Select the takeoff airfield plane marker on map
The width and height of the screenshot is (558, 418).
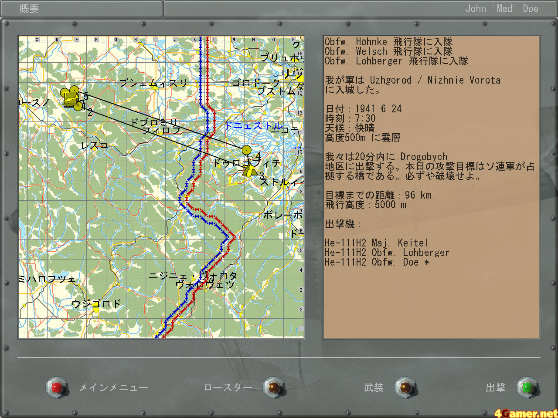(x=72, y=98)
